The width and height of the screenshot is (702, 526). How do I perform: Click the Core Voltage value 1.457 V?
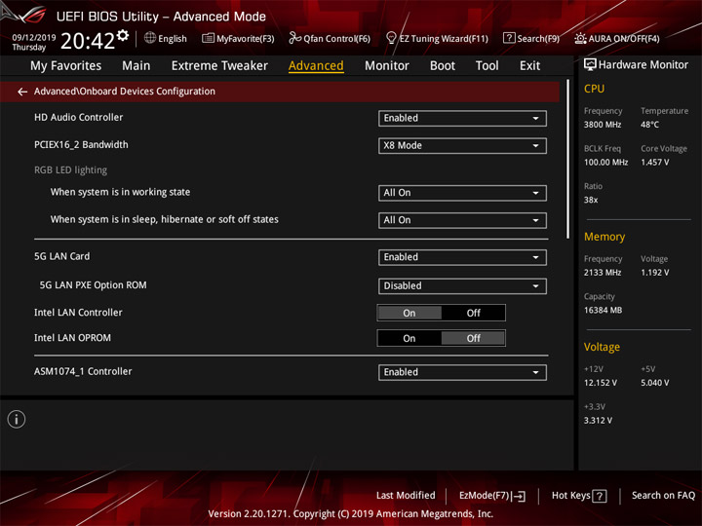pos(654,163)
